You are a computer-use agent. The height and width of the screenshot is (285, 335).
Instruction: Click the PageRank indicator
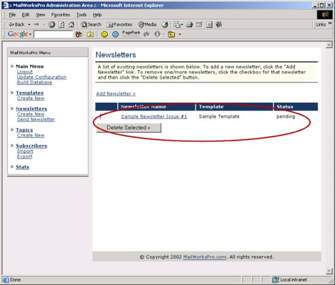coord(131,34)
